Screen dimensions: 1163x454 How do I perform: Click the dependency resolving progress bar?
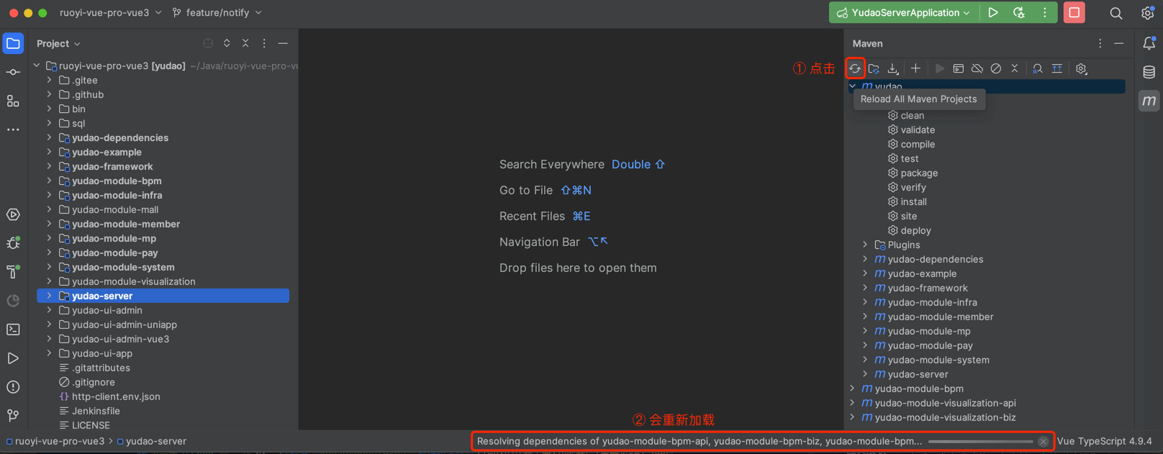click(980, 442)
